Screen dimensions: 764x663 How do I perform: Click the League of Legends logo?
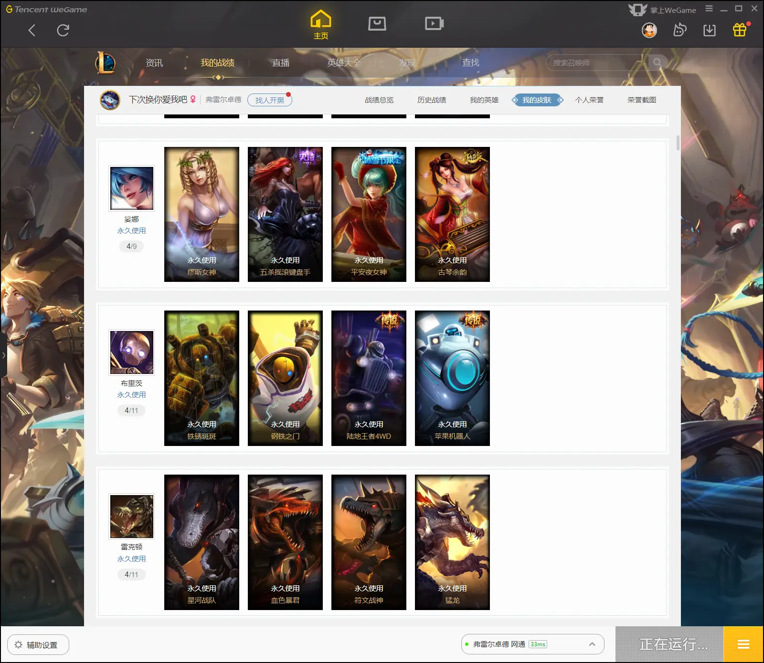point(106,62)
